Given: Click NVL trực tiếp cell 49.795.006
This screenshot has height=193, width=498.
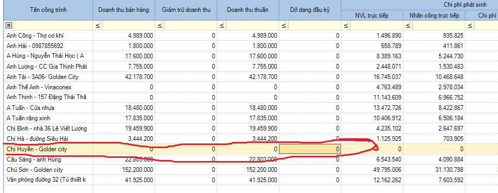Looking at the screenshot, I should point(372,170).
